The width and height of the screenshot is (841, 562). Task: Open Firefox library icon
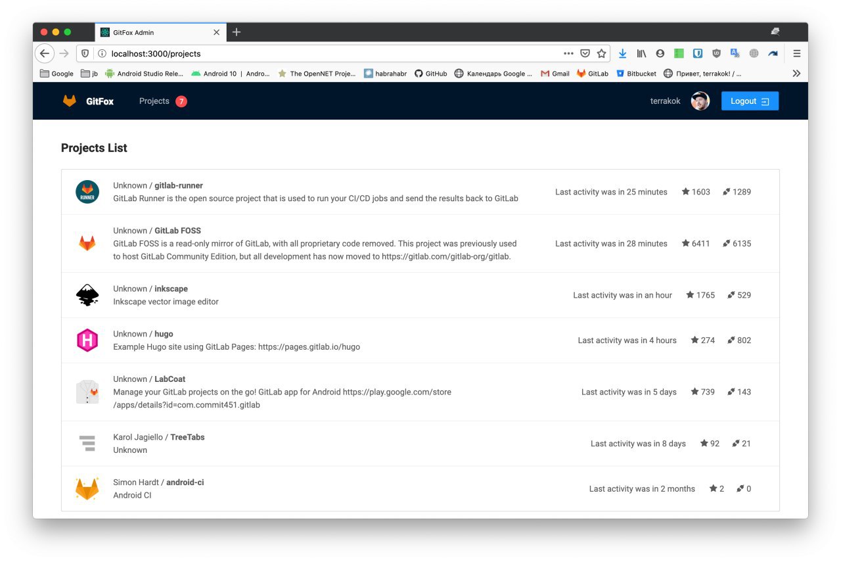641,54
